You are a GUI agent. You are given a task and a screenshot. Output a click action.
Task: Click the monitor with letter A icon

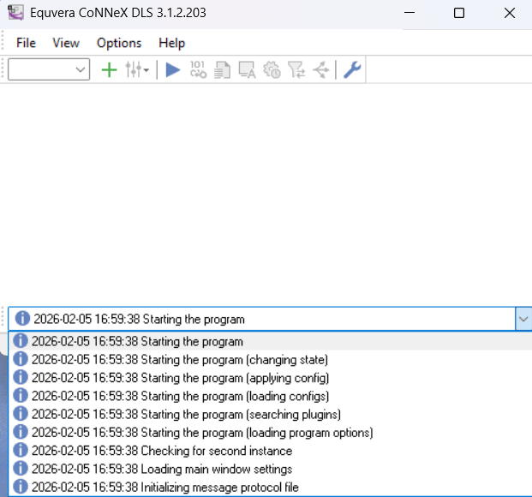[248, 70]
